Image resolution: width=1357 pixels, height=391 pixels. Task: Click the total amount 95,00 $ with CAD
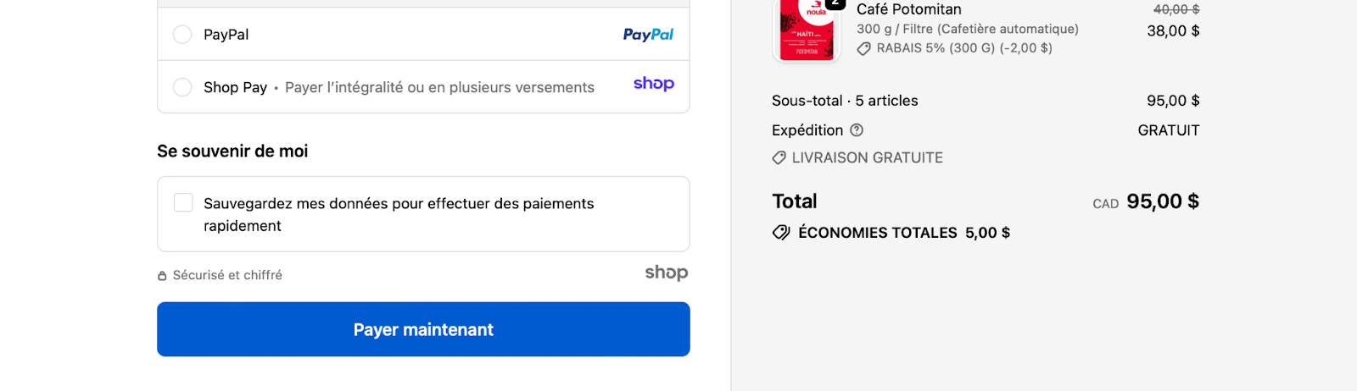[1162, 201]
